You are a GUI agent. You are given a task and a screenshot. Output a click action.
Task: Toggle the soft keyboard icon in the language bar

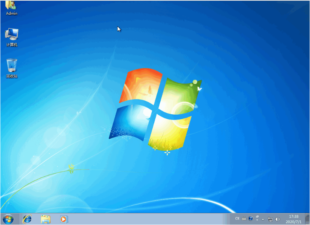244,219
